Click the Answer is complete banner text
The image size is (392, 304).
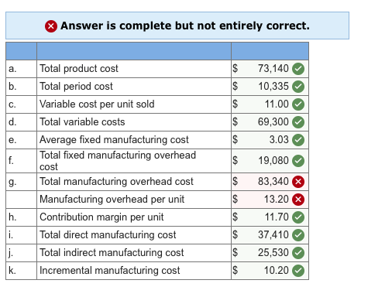(185, 26)
